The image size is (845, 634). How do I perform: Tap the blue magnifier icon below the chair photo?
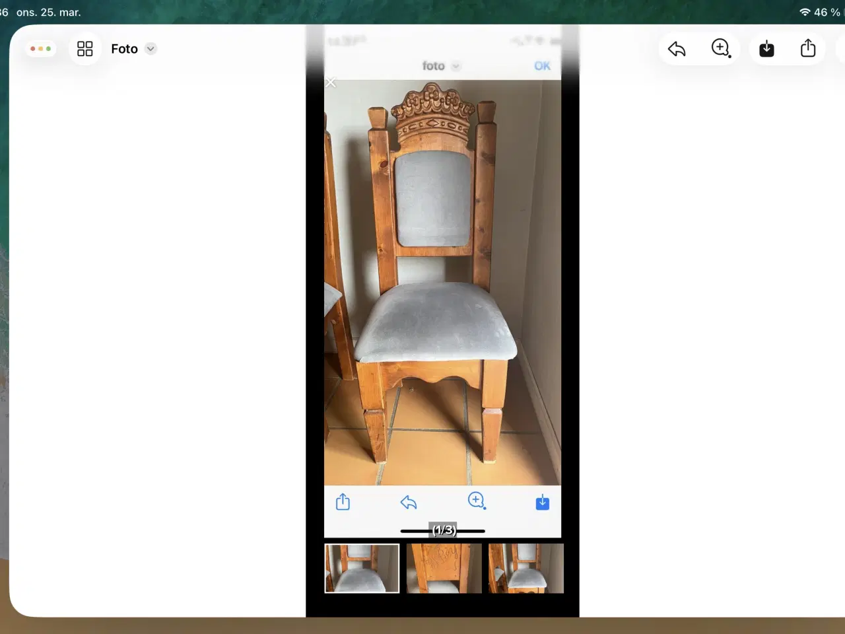pos(477,501)
